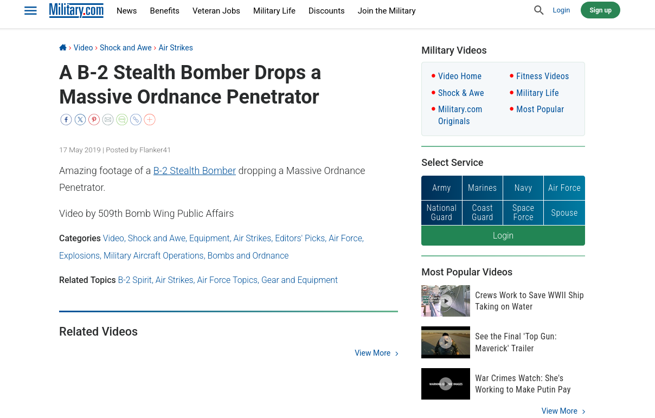The width and height of the screenshot is (655, 418).
Task: Open the Veteran Jobs menu
Action: 216,11
